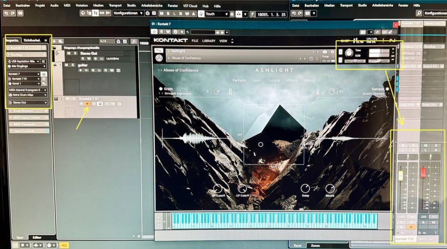
Task: Select the Global page in Ashlight
Action: [x=309, y=80]
